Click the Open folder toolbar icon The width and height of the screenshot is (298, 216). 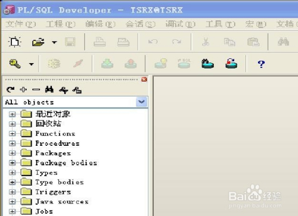[x=38, y=42]
